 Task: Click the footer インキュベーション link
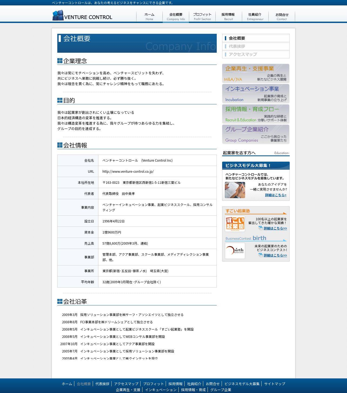point(161,390)
